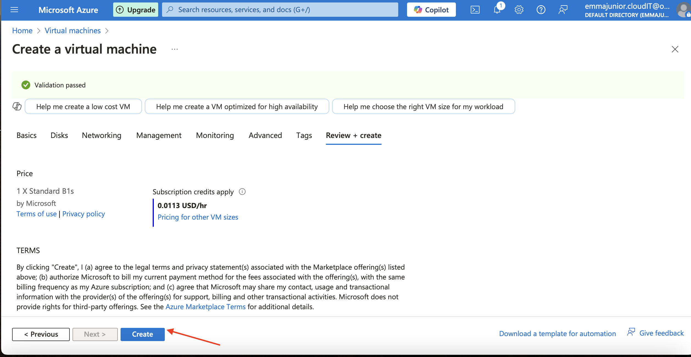The height and width of the screenshot is (357, 691).
Task: Select Help me create a low cost VM
Action: (x=83, y=106)
